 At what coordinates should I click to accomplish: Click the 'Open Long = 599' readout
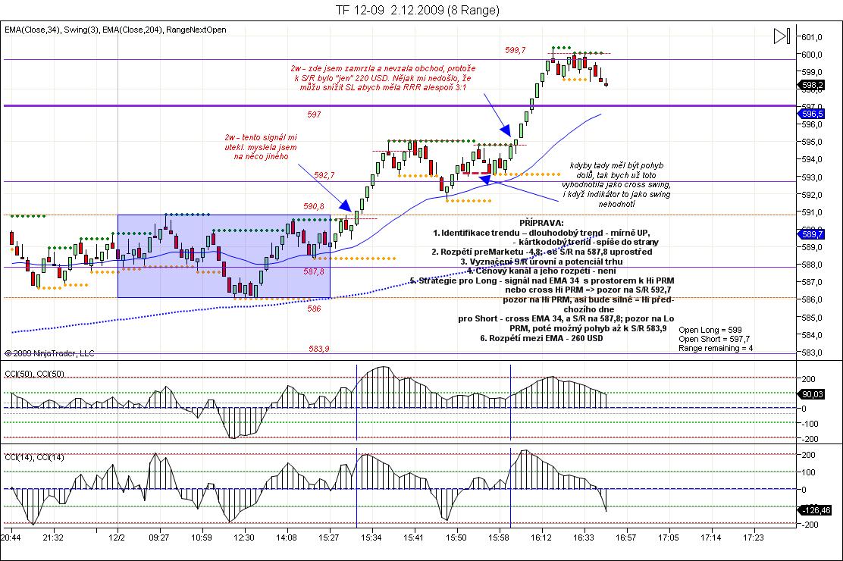pos(710,330)
